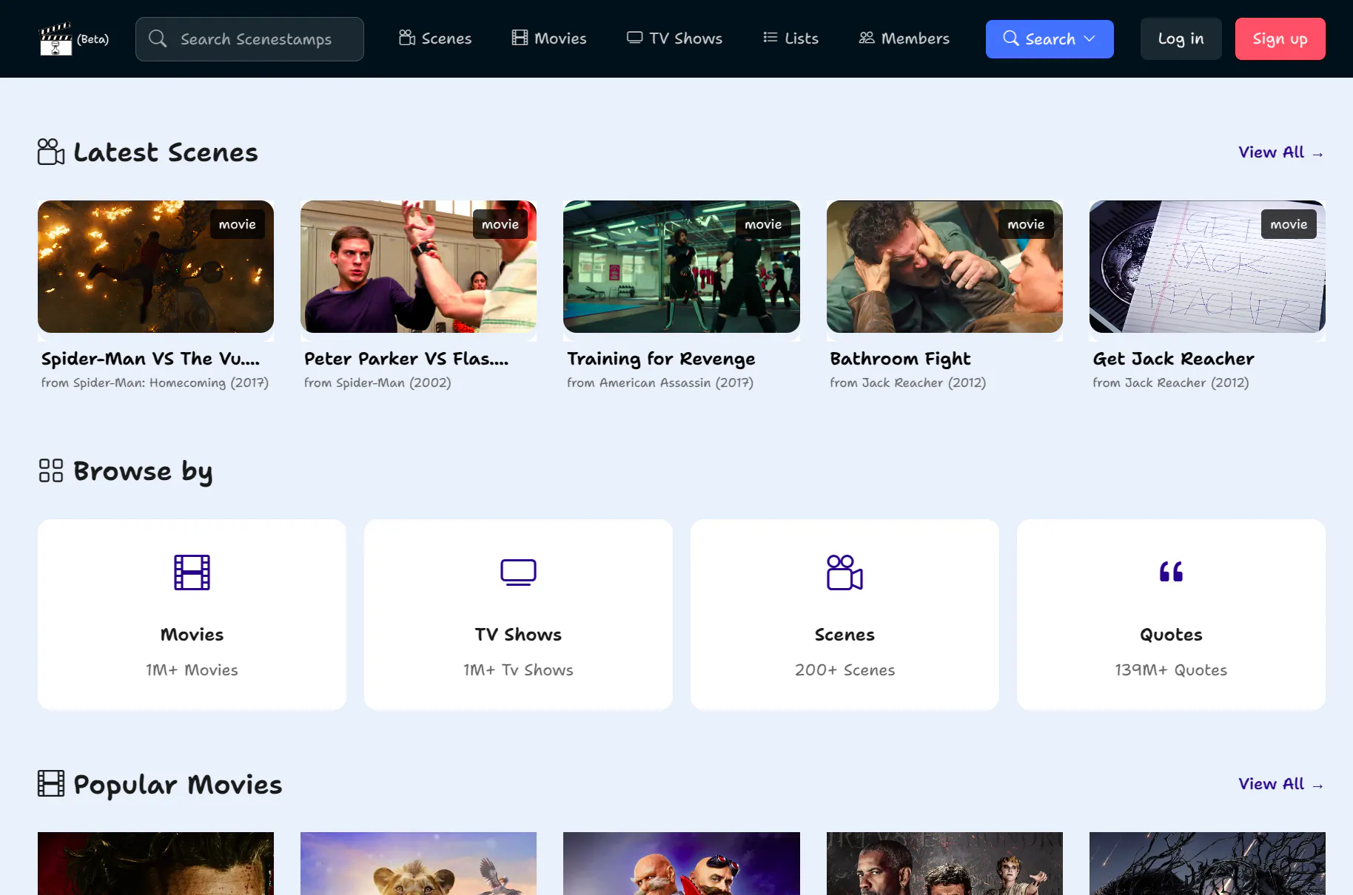Click the camera icon beside Scenes nav
Image resolution: width=1353 pixels, height=895 pixels.
(x=407, y=38)
